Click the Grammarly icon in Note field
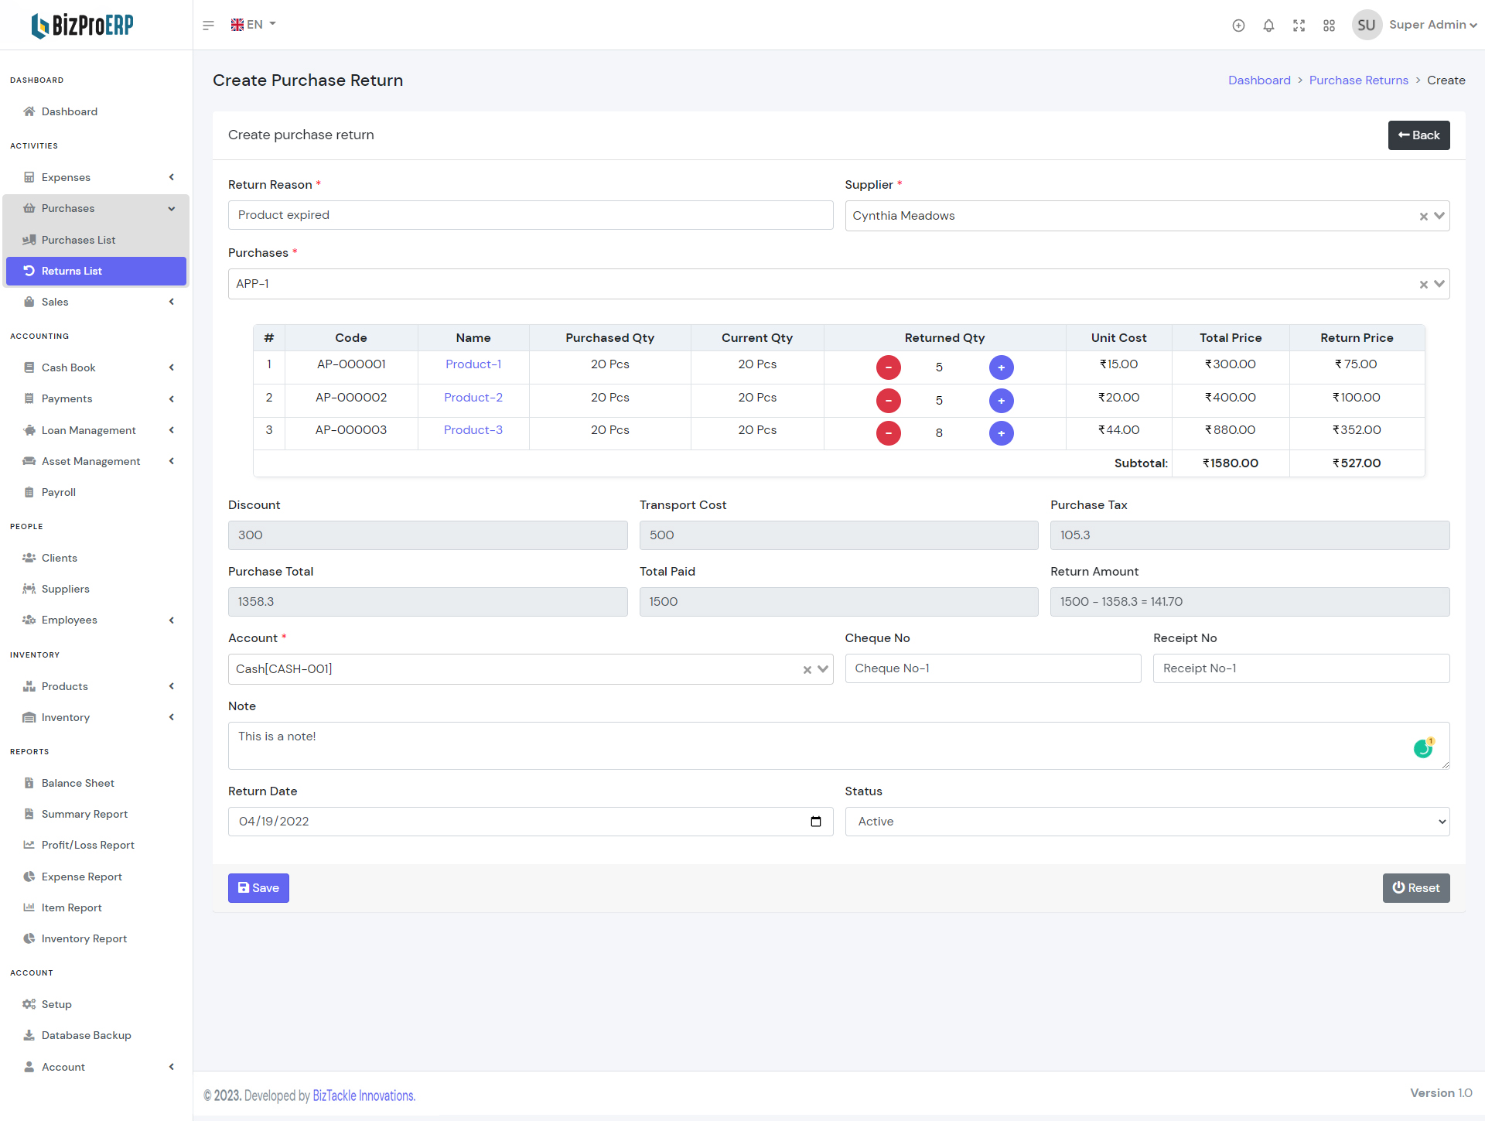 1422,748
